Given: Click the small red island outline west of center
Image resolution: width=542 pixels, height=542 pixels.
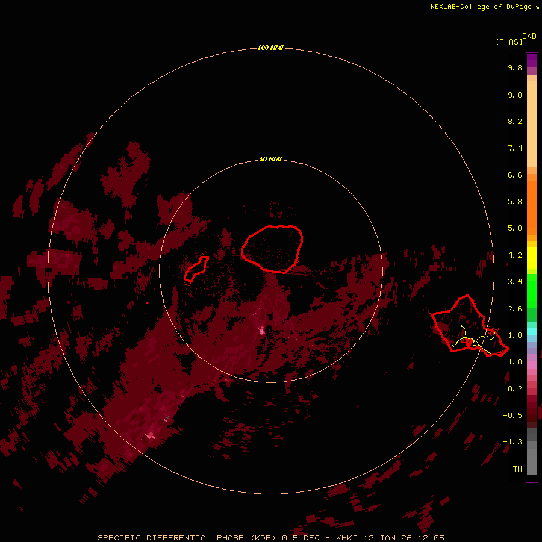Looking at the screenshot, I should click(x=196, y=269).
